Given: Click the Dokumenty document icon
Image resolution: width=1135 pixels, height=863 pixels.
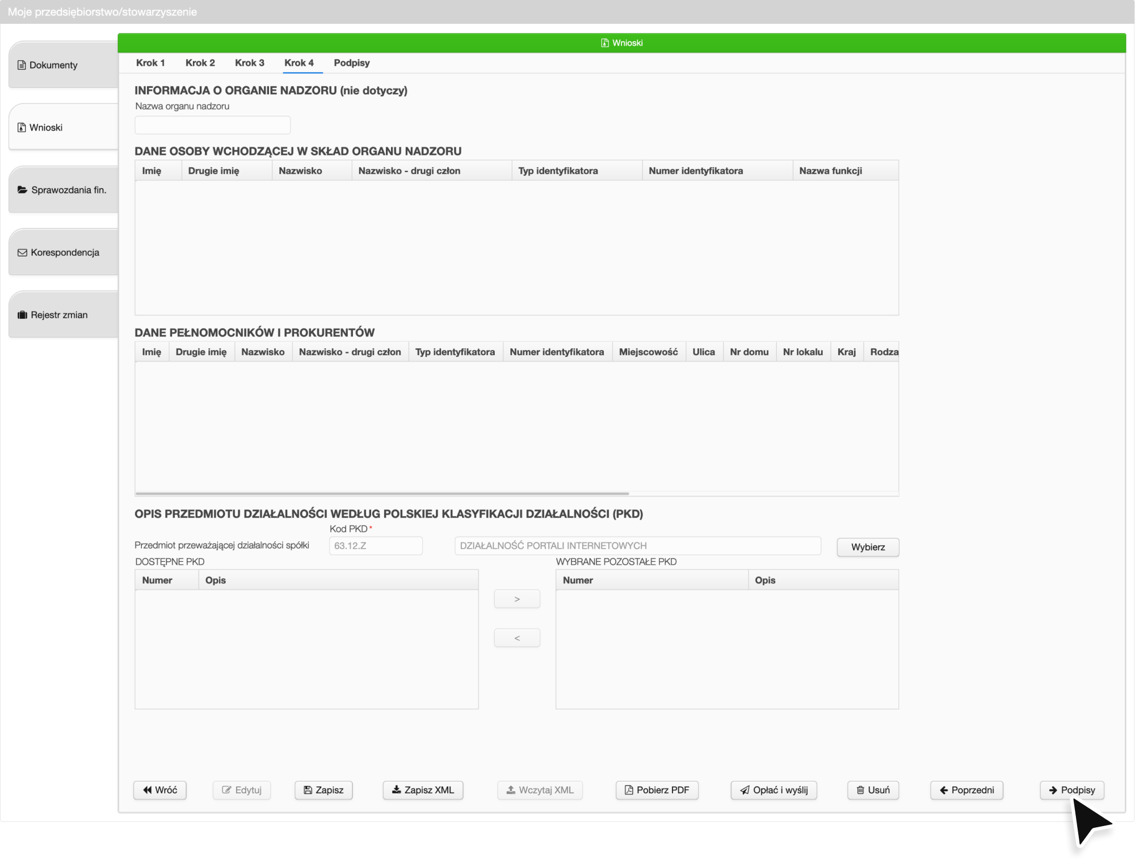Looking at the screenshot, I should pos(22,65).
